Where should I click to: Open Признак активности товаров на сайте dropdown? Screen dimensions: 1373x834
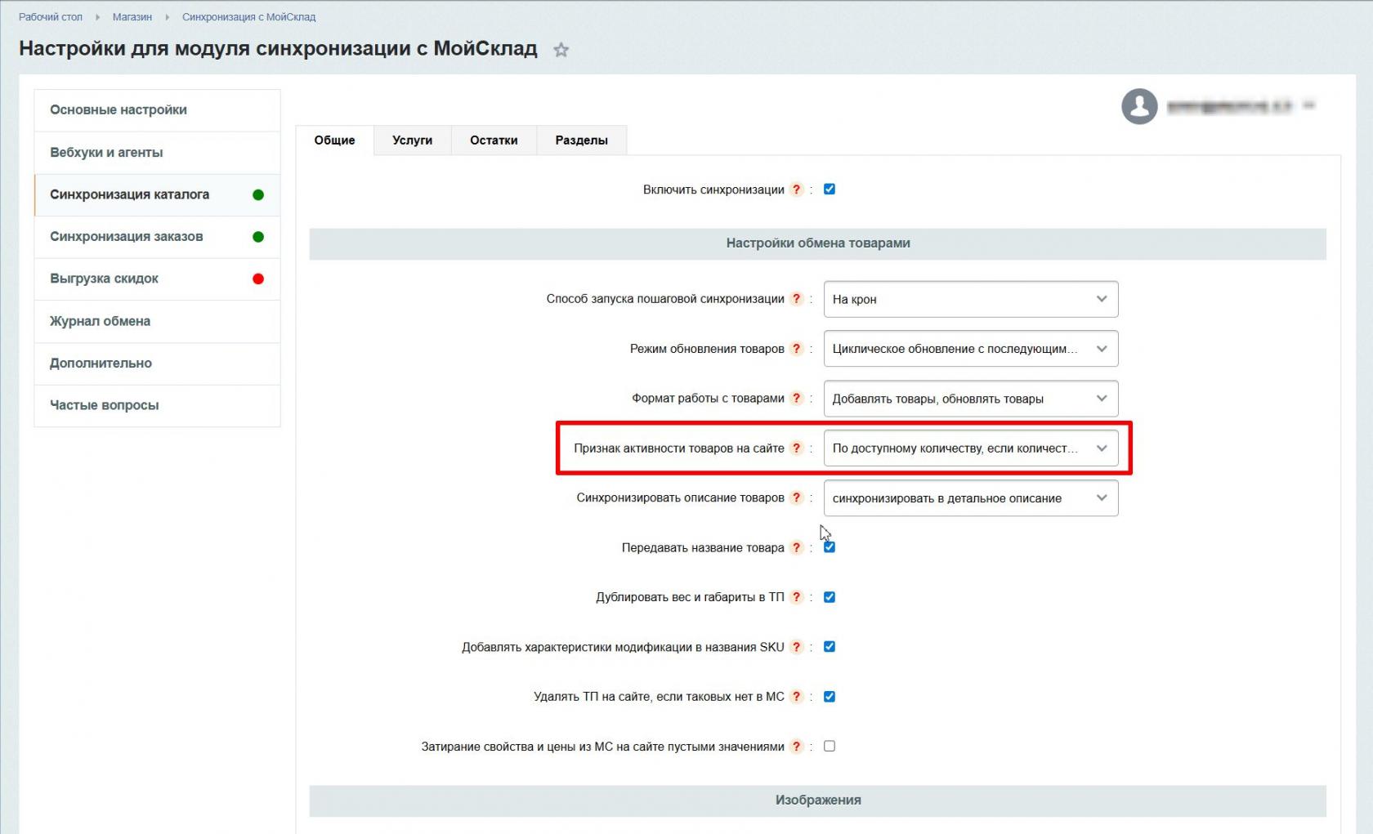(x=971, y=448)
